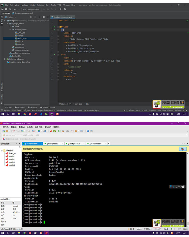Toggle the Structure tool window strip
This screenshot has width=189, height=237.
(x=2, y=86)
